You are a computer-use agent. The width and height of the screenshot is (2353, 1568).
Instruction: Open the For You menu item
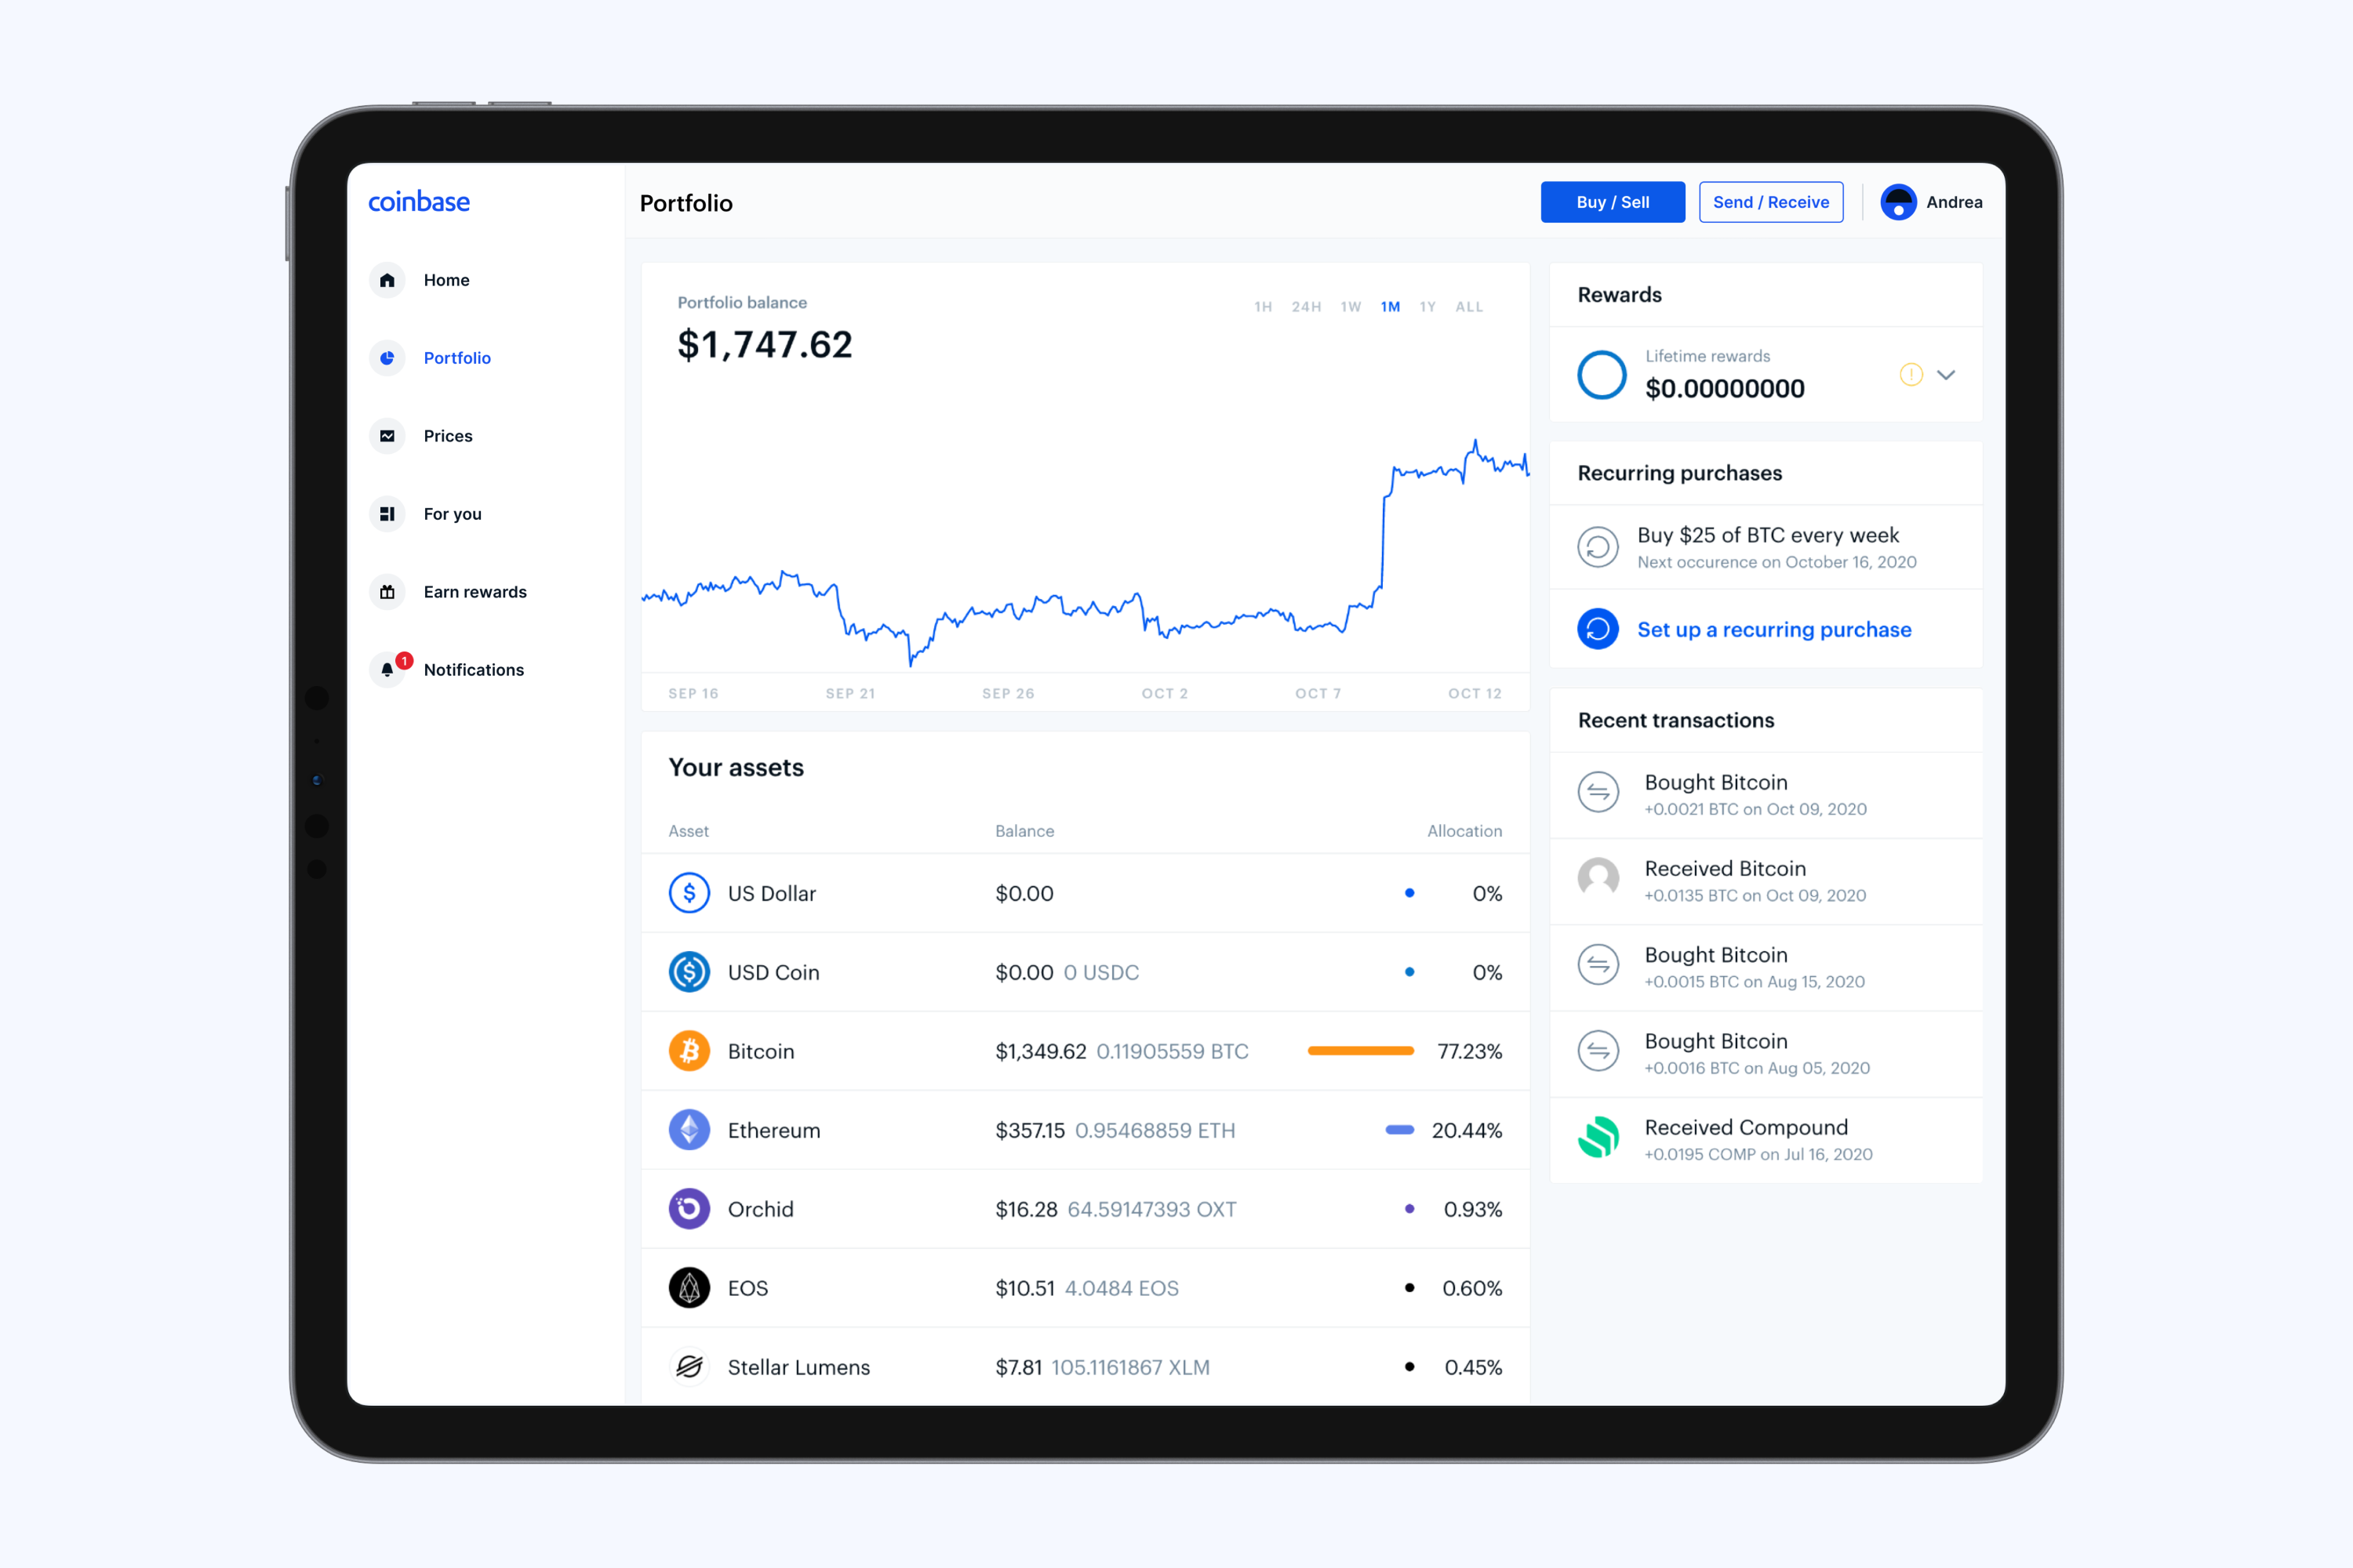[452, 514]
